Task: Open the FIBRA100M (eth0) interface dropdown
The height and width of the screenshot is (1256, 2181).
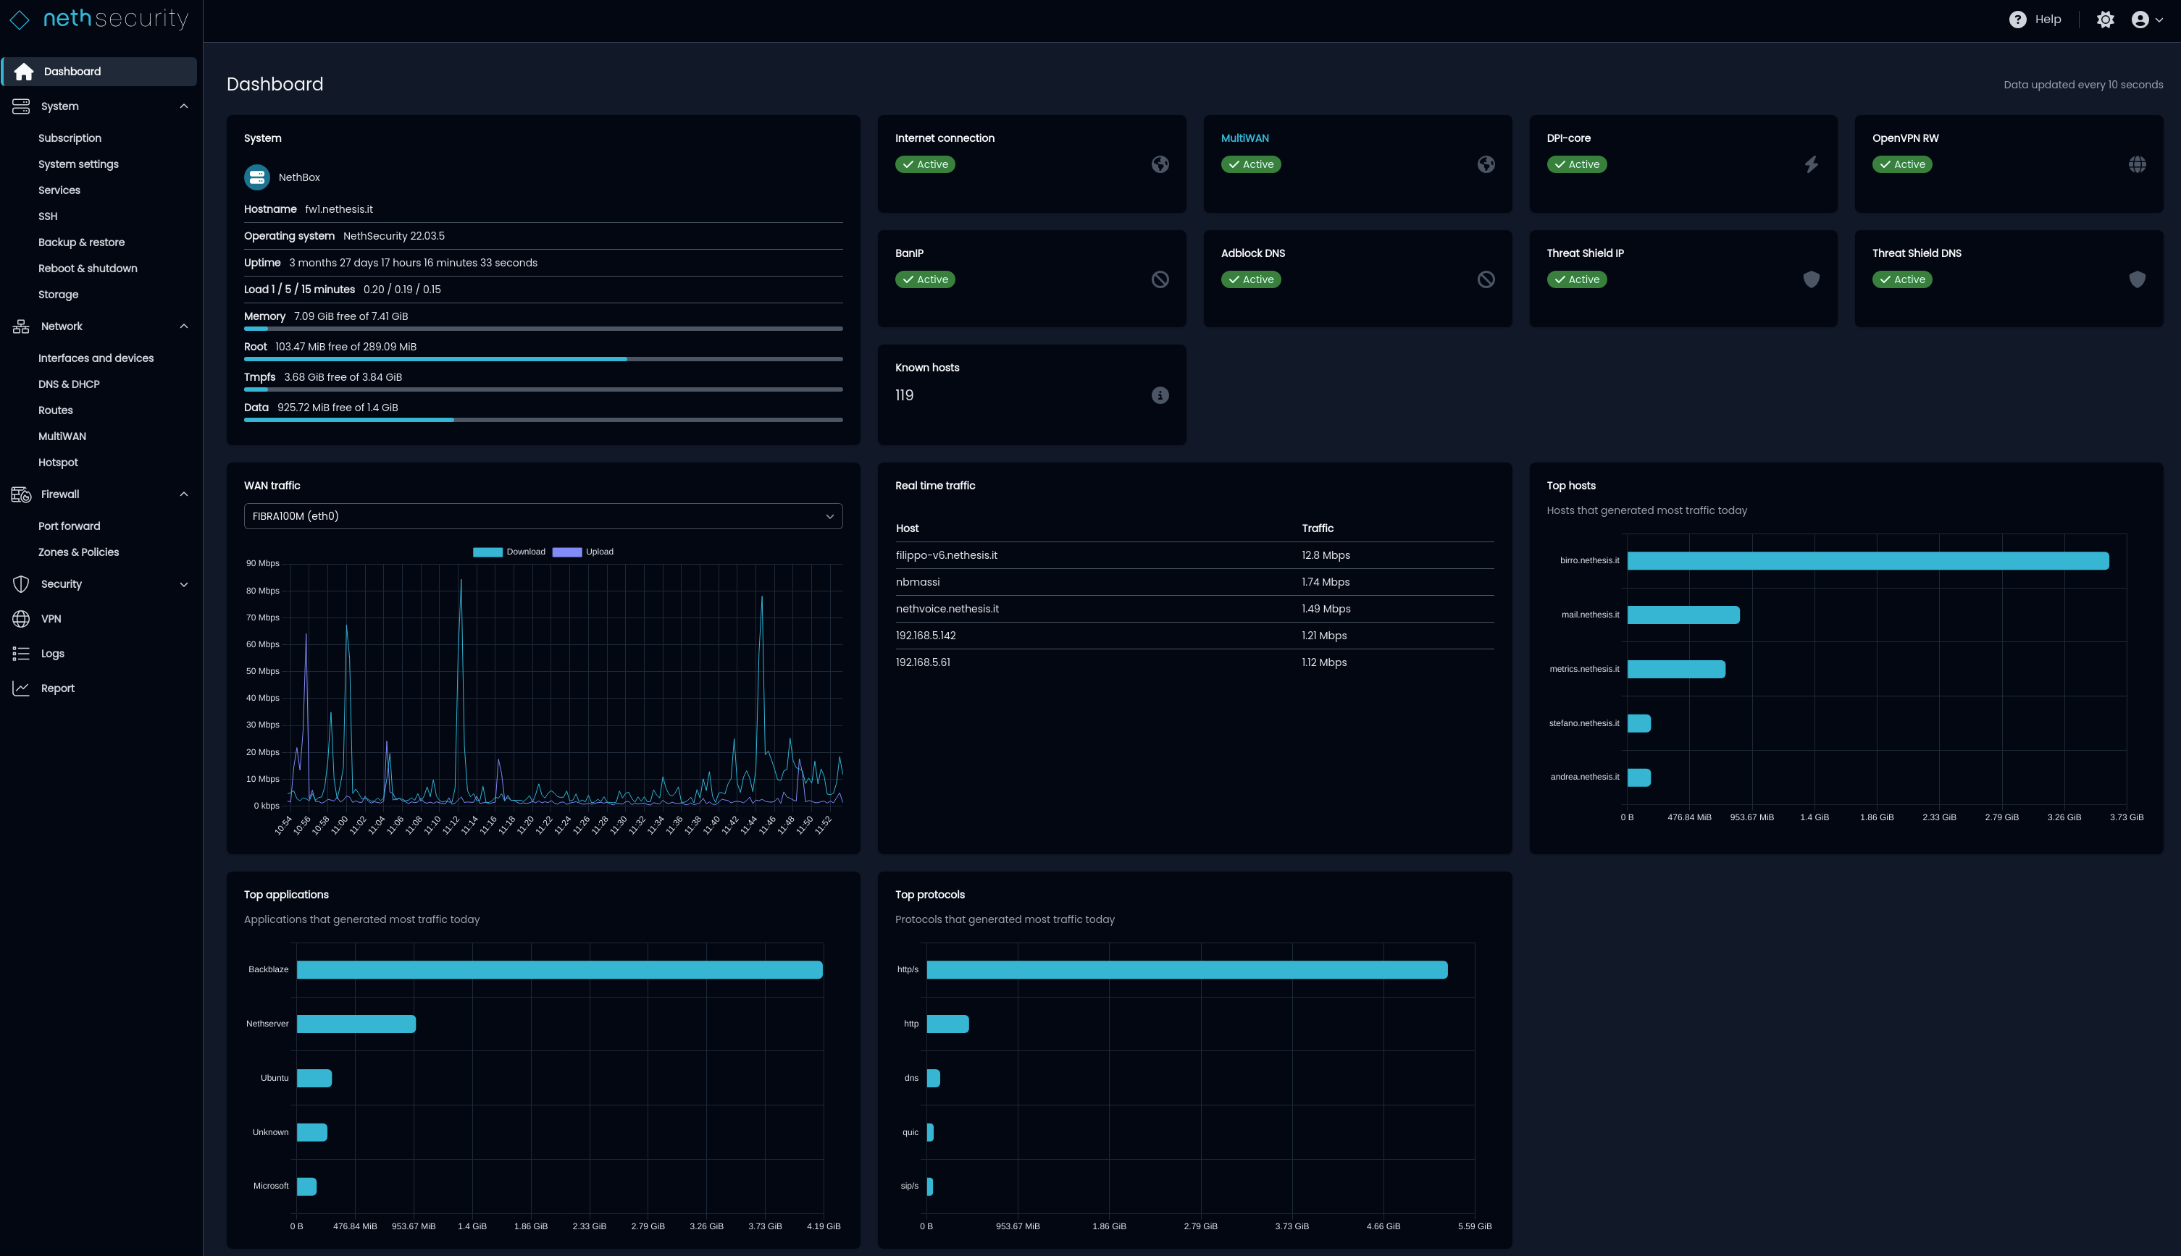Action: (x=542, y=516)
